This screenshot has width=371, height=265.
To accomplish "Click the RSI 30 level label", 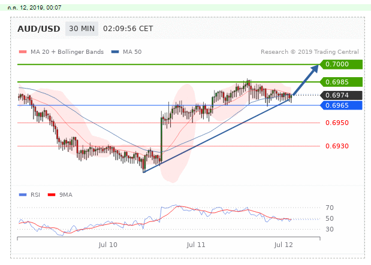I will (330, 229).
